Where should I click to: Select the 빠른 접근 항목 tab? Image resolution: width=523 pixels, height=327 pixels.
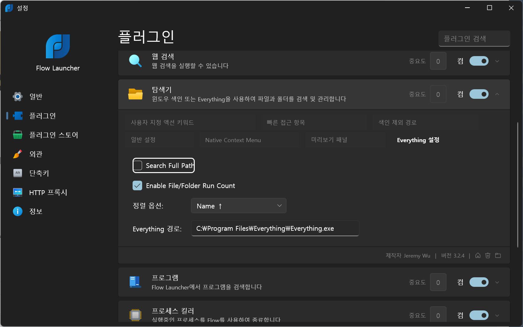(286, 122)
